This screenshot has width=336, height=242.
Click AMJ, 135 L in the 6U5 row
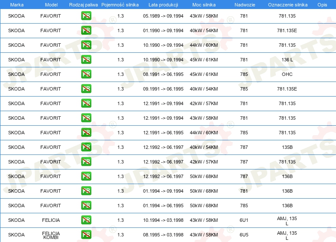tap(287, 236)
